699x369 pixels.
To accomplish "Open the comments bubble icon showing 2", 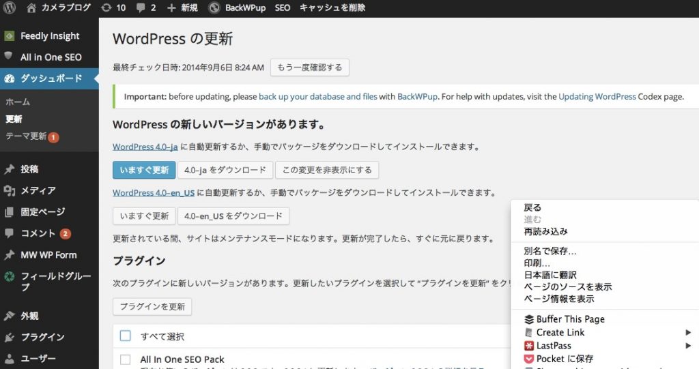I will 141,8.
